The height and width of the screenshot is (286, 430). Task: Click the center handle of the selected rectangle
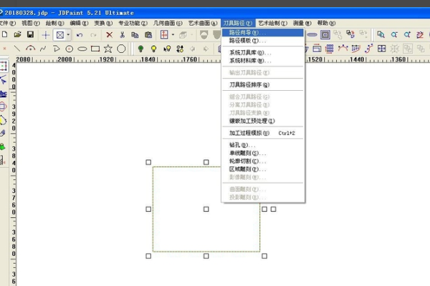click(206, 209)
